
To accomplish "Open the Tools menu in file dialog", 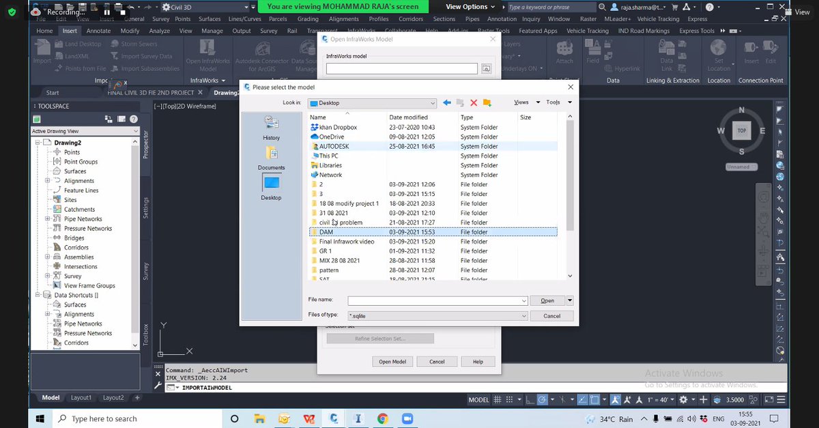I will tap(559, 102).
